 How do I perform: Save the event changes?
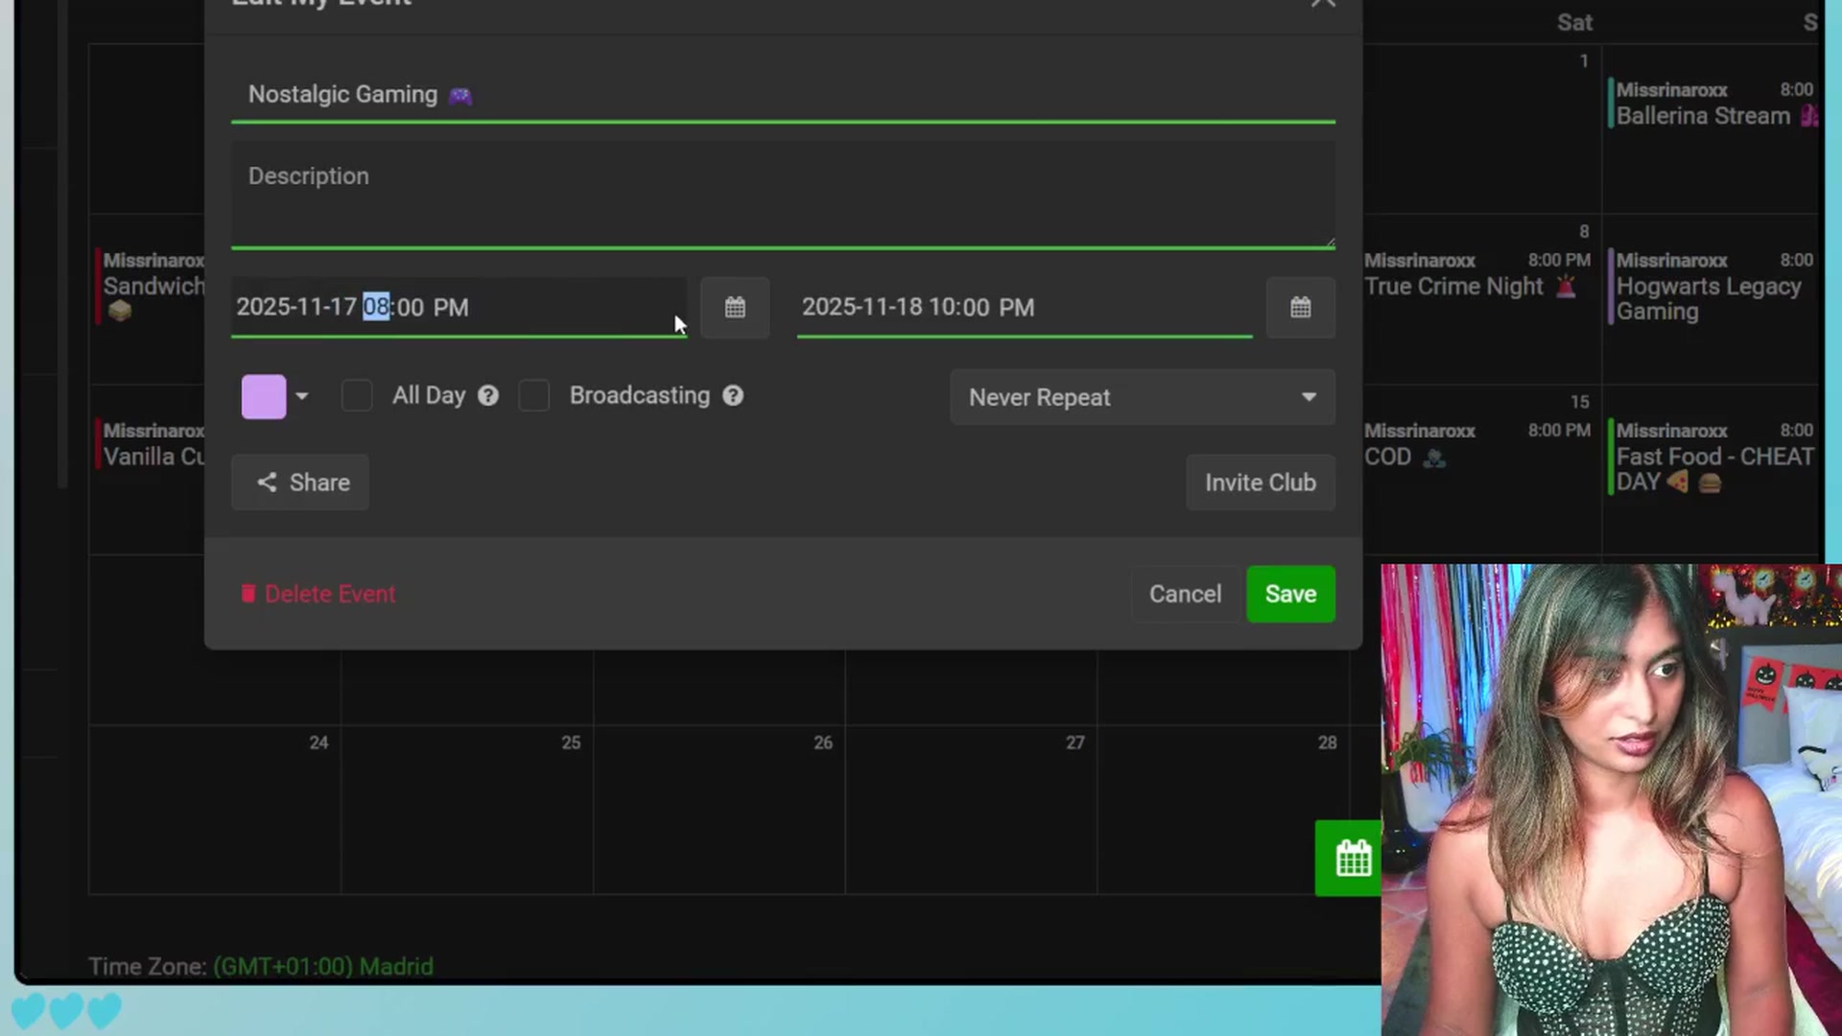[1290, 594]
